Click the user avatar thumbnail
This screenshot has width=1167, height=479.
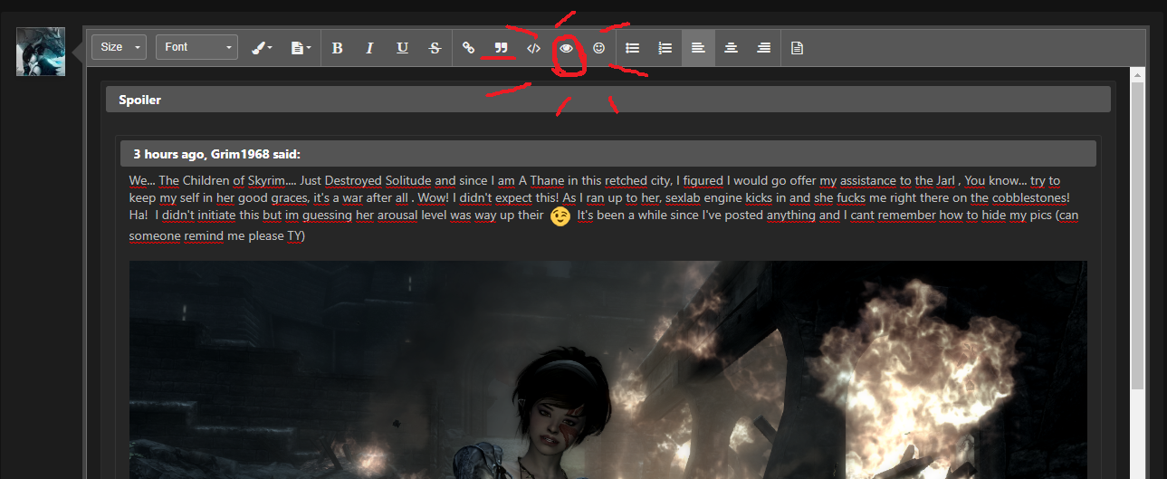[x=41, y=52]
